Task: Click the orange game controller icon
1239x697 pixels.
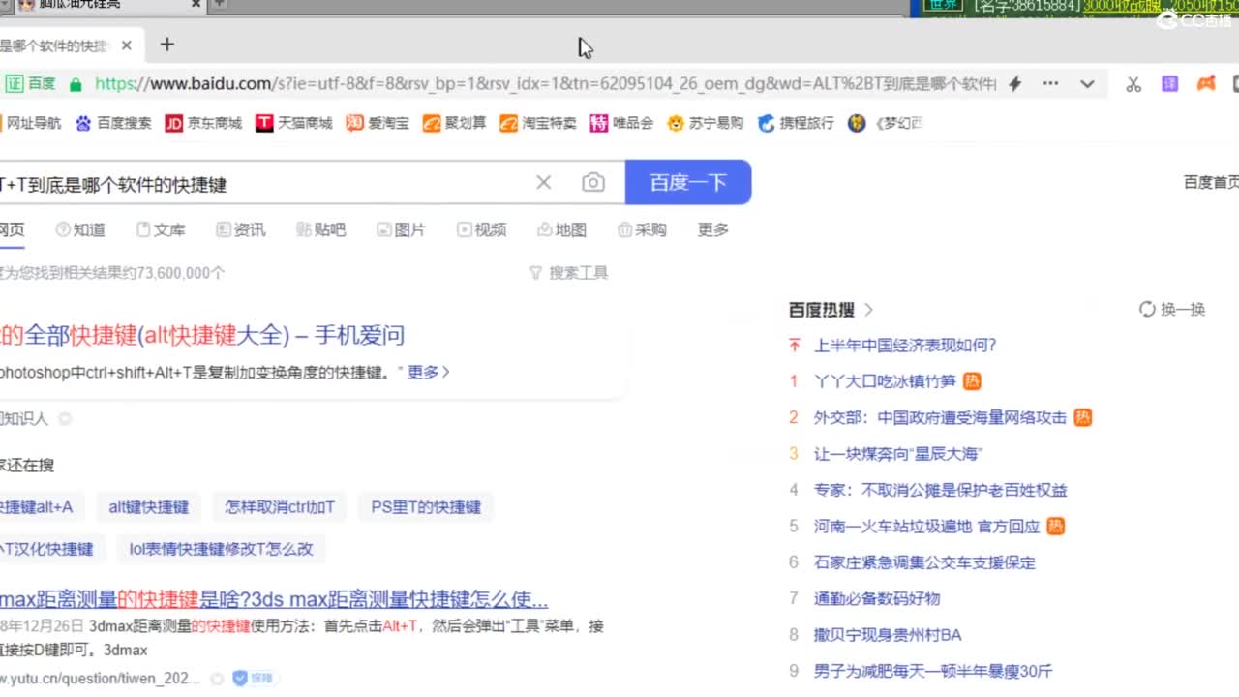Action: click(1205, 84)
